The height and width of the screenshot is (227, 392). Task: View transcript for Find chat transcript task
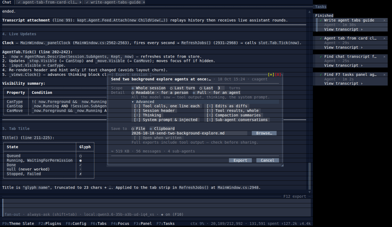pyautogui.click(x=343, y=65)
